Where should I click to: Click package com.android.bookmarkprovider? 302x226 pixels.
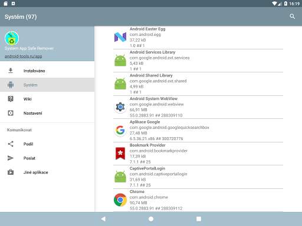tap(159, 151)
